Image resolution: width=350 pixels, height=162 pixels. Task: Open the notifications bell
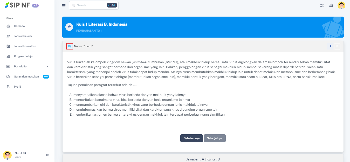pos(331,5)
